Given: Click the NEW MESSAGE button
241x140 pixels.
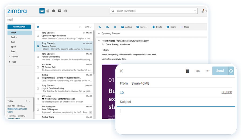Looking at the screenshot, I should click(19, 27).
